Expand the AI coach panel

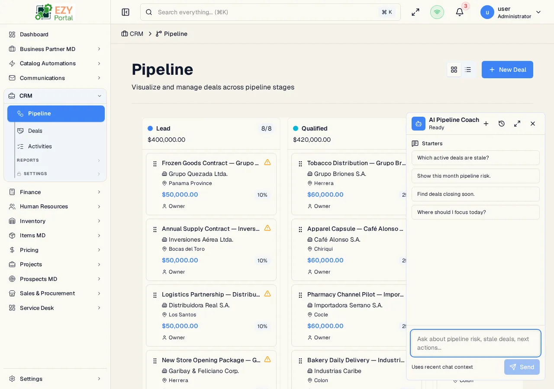point(517,124)
